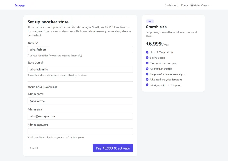Click the Store domain label
228x161 pixels.
[x=36, y=62]
